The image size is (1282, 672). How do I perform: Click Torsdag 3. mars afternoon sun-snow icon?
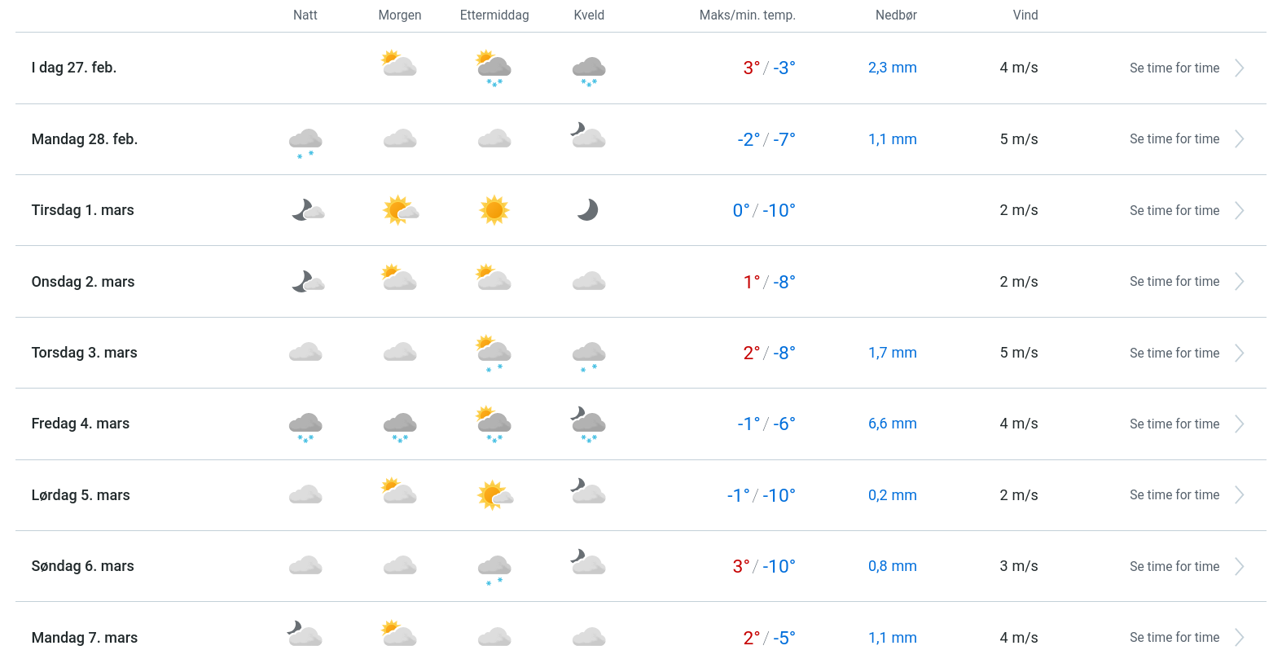494,353
